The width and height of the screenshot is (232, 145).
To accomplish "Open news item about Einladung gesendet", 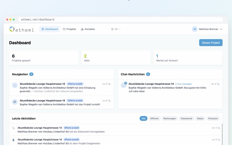I will [61, 88].
